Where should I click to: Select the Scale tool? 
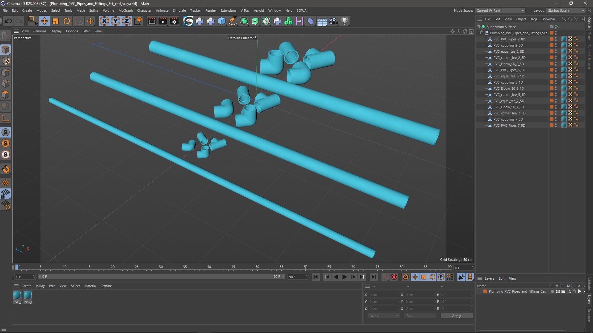coord(56,21)
